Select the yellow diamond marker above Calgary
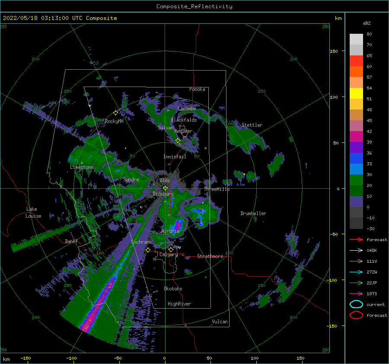The width and height of the screenshot is (389, 364). [171, 249]
